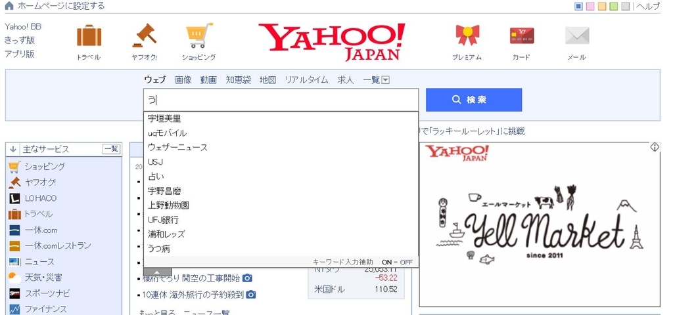Click the ホームページに設定する link
Image resolution: width=673 pixels, height=315 pixels.
(x=60, y=6)
